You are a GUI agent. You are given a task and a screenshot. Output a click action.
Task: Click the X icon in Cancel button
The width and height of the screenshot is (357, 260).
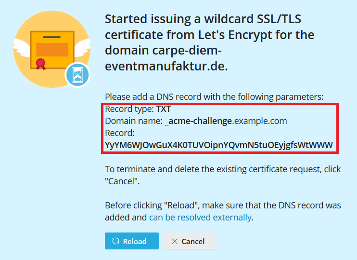pyautogui.click(x=174, y=241)
